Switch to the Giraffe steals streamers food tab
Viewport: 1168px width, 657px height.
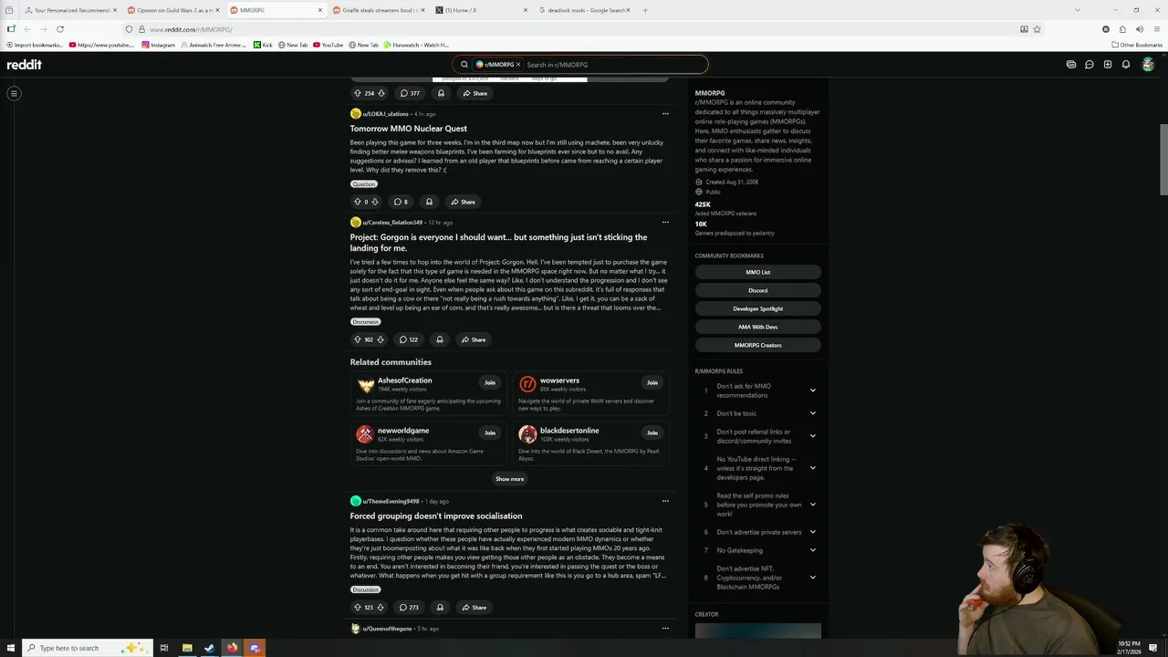point(378,10)
